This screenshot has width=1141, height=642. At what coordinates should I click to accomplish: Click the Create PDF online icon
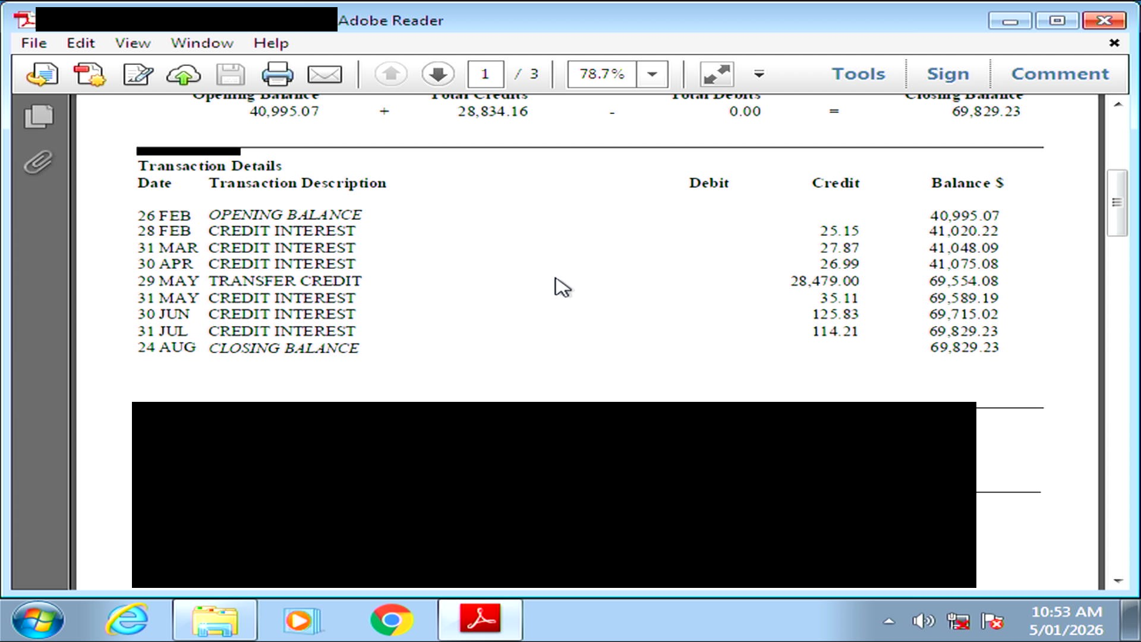(89, 75)
